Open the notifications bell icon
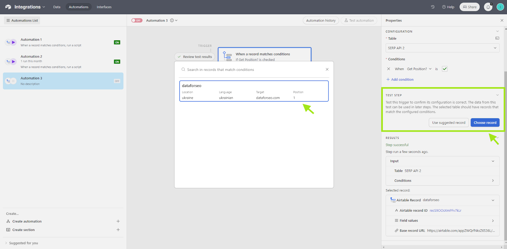Screen dimensions: 507x249 click(488, 7)
